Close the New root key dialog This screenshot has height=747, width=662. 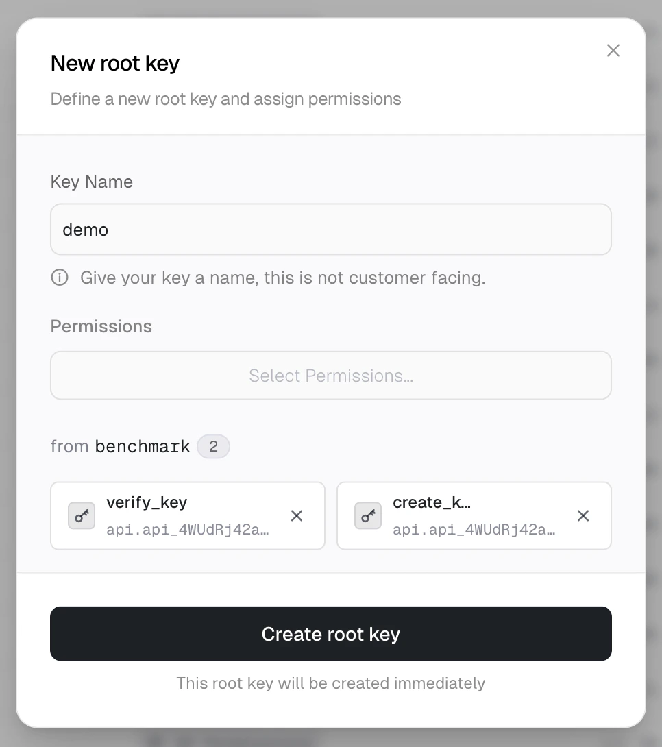click(613, 50)
